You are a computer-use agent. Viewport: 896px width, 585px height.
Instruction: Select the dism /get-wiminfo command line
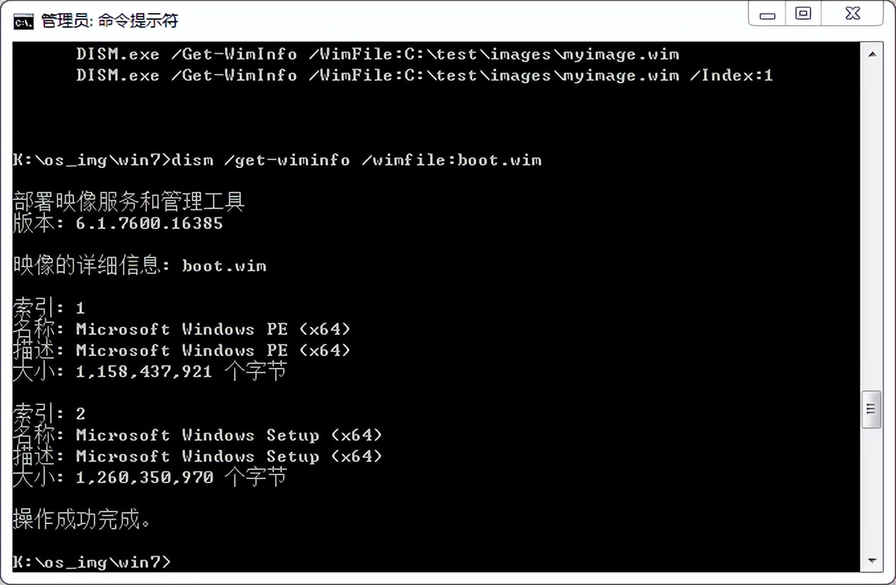tap(278, 159)
